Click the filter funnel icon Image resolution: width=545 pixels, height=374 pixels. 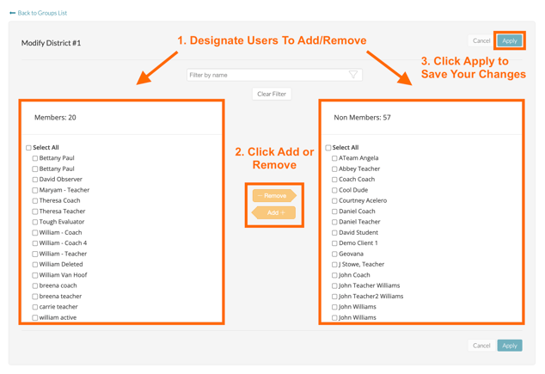(353, 75)
